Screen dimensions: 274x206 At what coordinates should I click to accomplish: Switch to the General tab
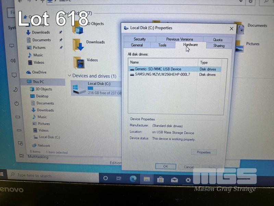click(x=137, y=45)
